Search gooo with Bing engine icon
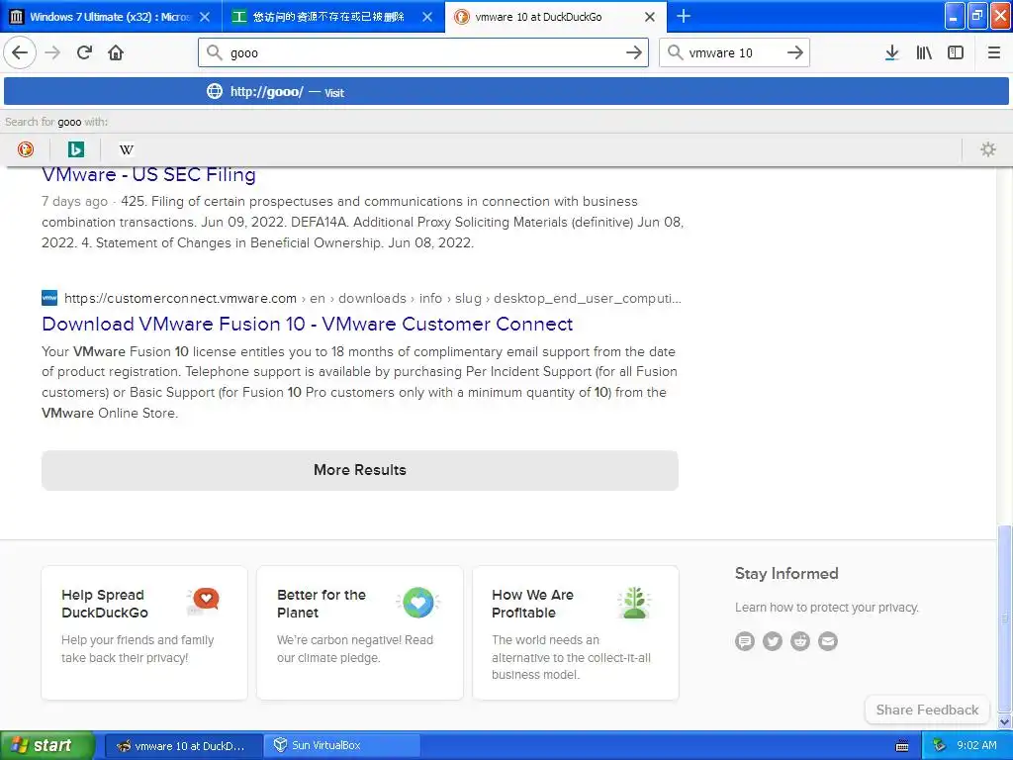Screen dimensions: 1013x760 tap(75, 149)
